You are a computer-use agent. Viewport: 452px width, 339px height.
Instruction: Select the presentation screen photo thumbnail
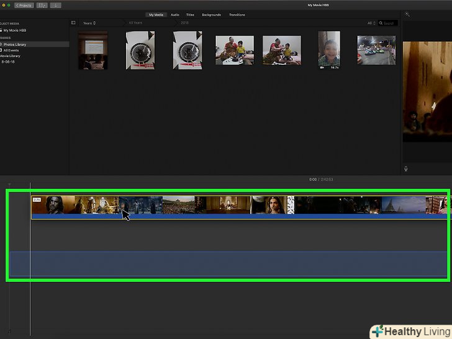(x=93, y=50)
